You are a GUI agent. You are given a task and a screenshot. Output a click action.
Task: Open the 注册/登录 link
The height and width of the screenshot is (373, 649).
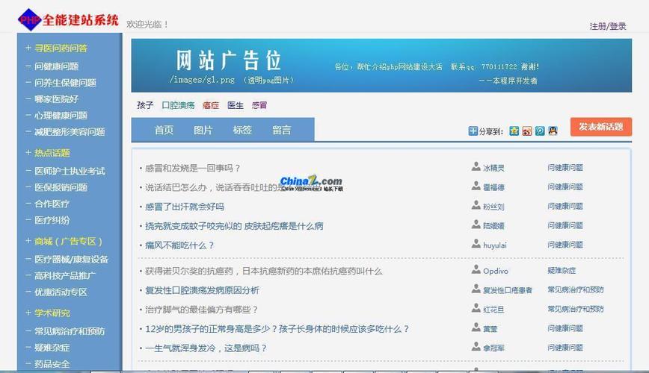pos(607,26)
